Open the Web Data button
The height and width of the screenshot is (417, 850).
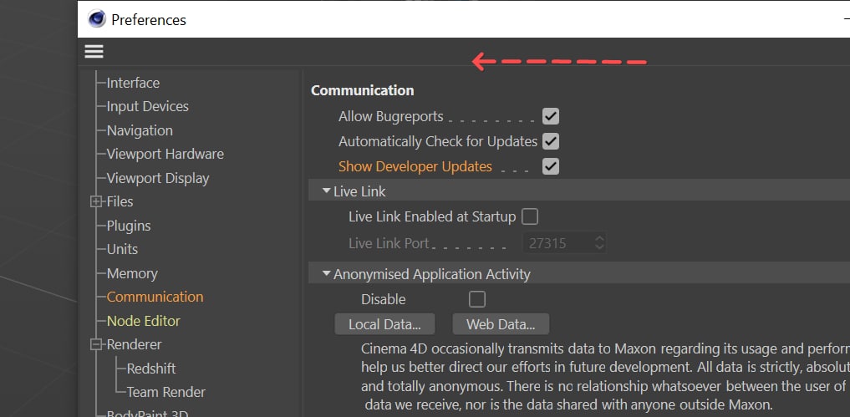(501, 324)
